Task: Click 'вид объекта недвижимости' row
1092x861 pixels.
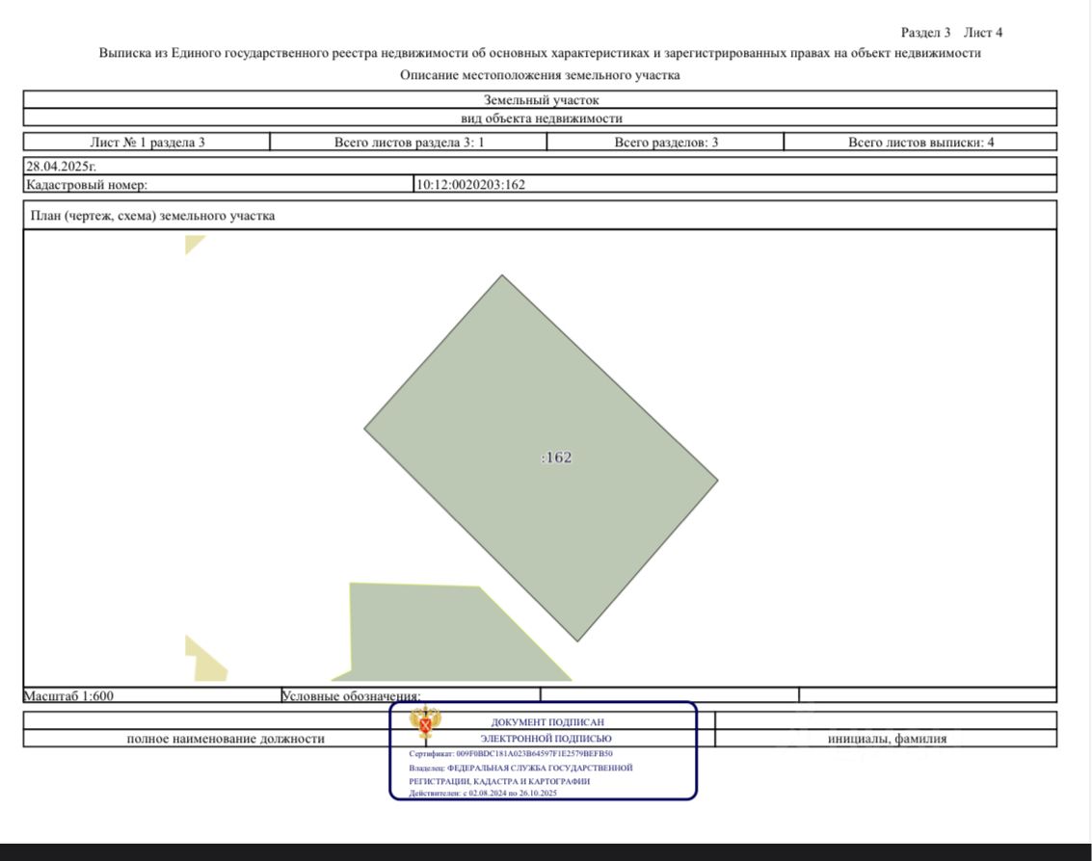Action: coord(541,117)
